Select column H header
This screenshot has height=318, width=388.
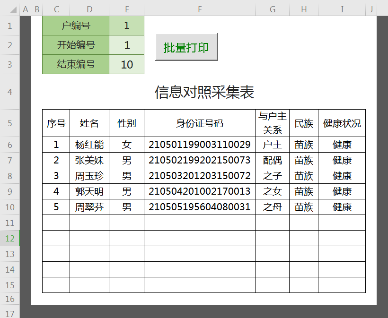click(304, 9)
